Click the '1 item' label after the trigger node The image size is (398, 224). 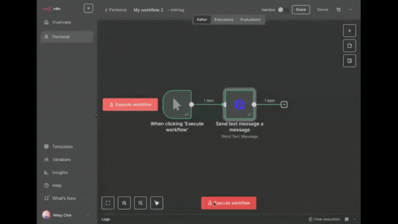click(x=209, y=101)
